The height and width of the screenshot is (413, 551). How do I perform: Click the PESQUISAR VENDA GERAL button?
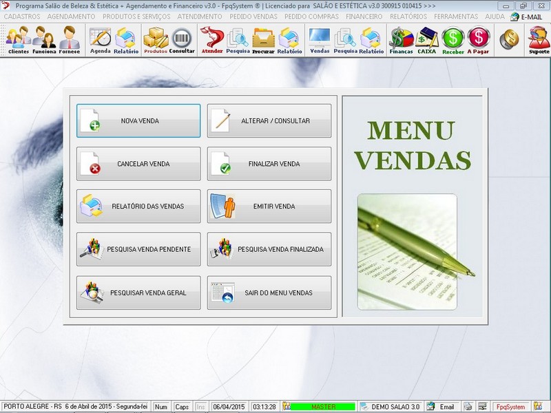coord(138,293)
